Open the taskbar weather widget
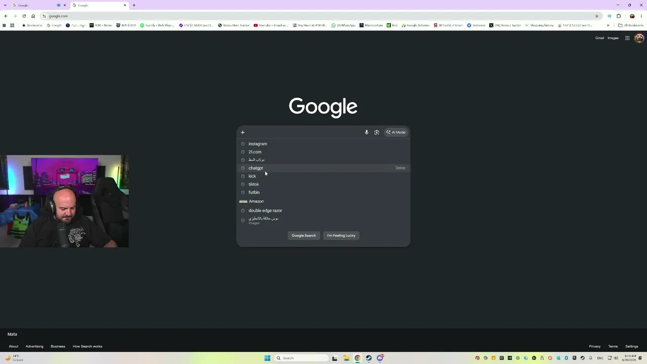 point(14,358)
